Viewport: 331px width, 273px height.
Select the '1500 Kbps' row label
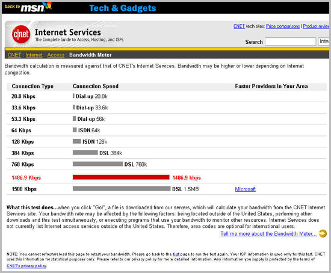tap(24, 189)
